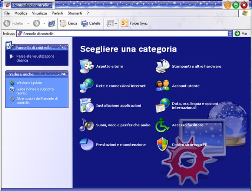
Task: Click the Account utente link text
Action: 186,86
